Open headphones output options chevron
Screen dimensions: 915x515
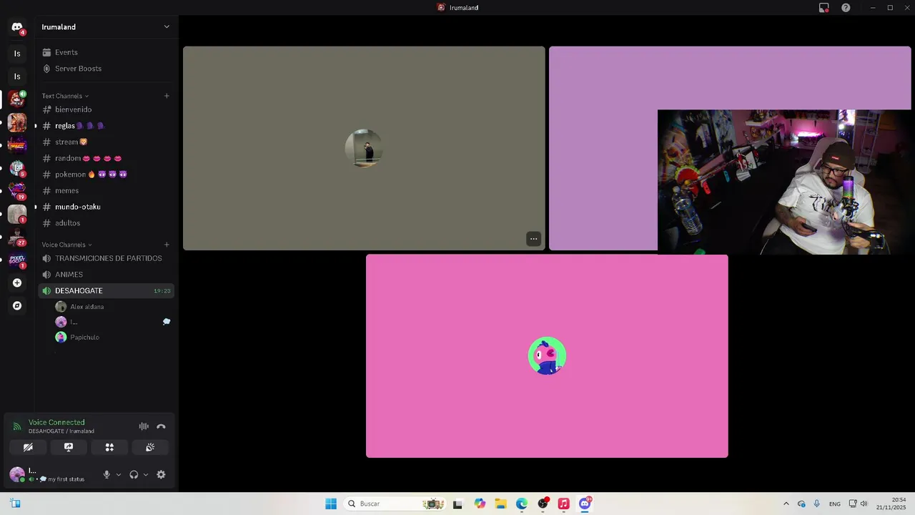(146, 474)
